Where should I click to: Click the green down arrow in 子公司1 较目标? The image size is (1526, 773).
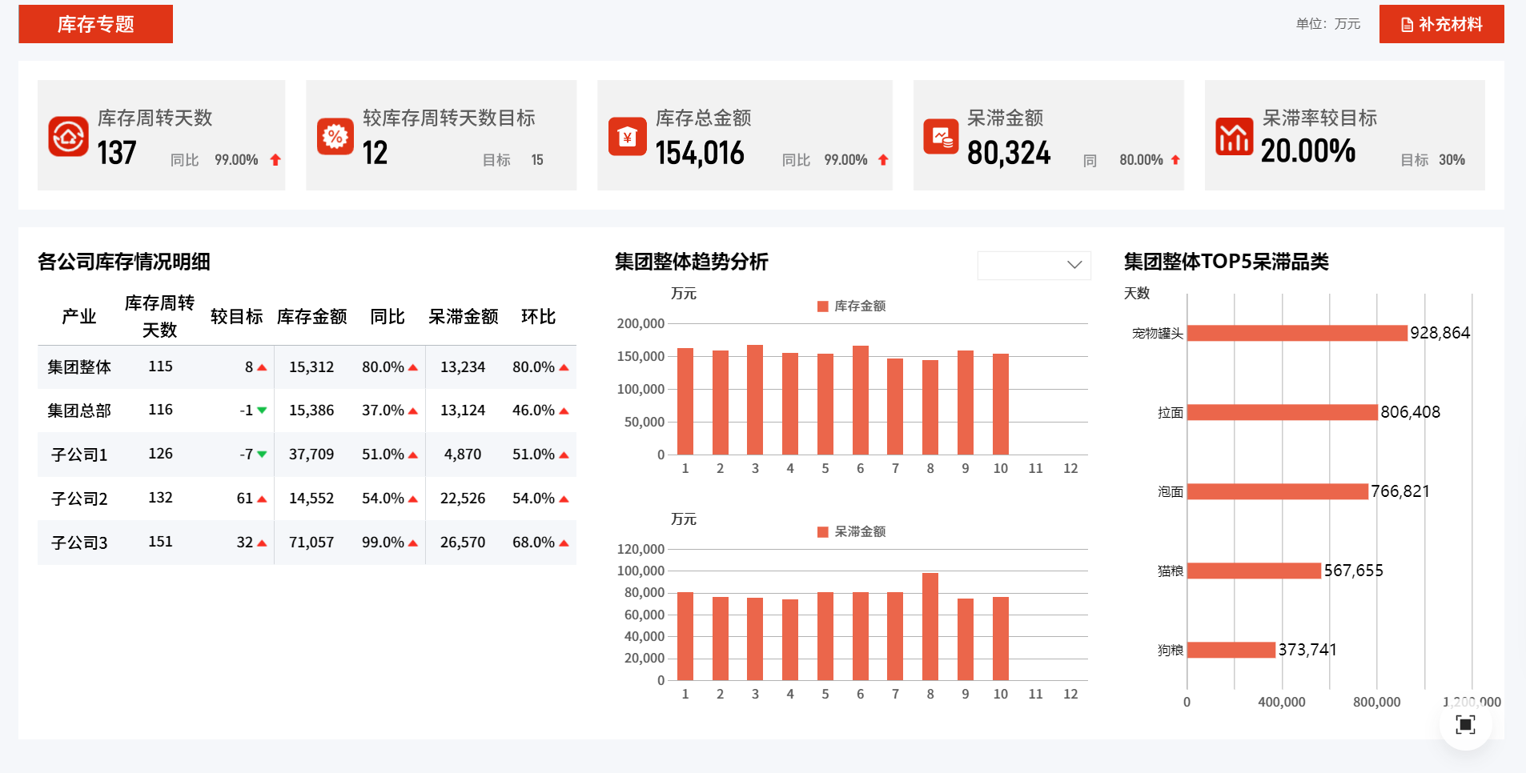262,455
